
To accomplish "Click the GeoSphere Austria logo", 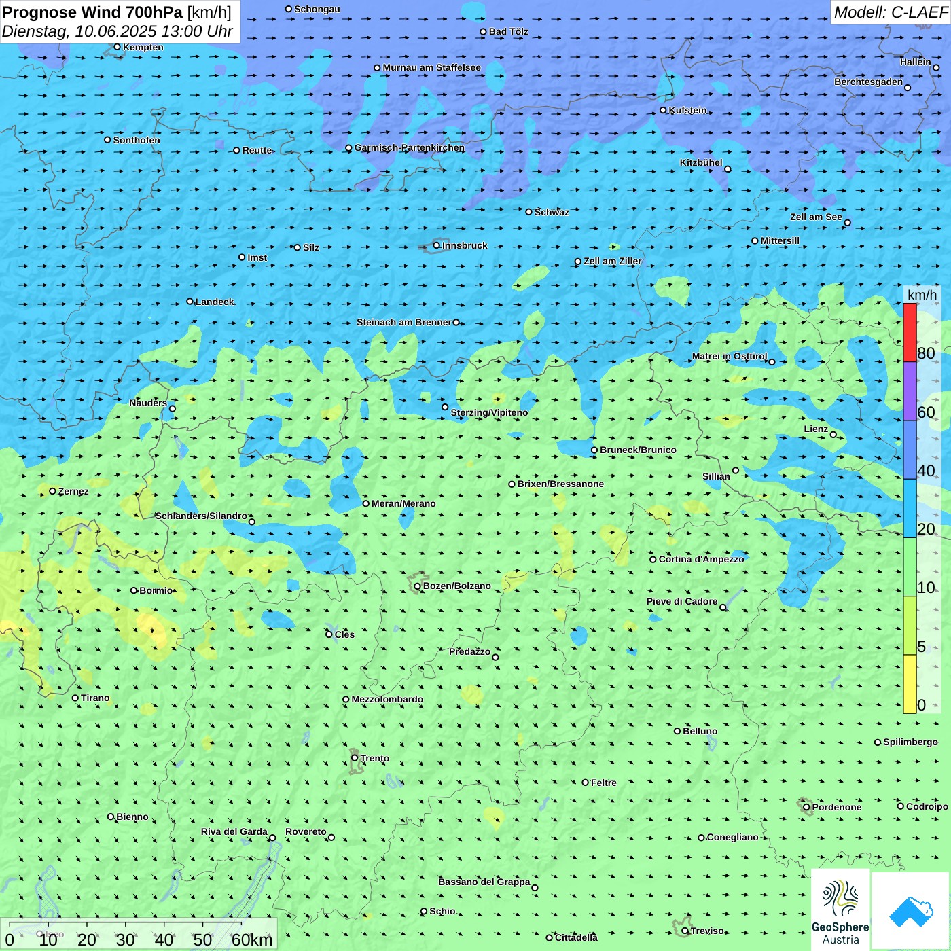I will tap(840, 910).
